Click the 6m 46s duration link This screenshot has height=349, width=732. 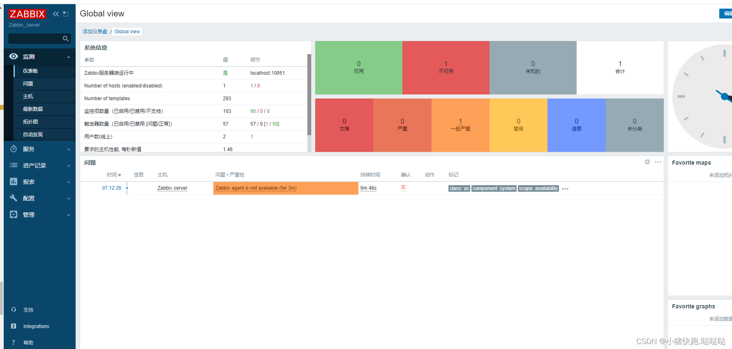coord(368,188)
